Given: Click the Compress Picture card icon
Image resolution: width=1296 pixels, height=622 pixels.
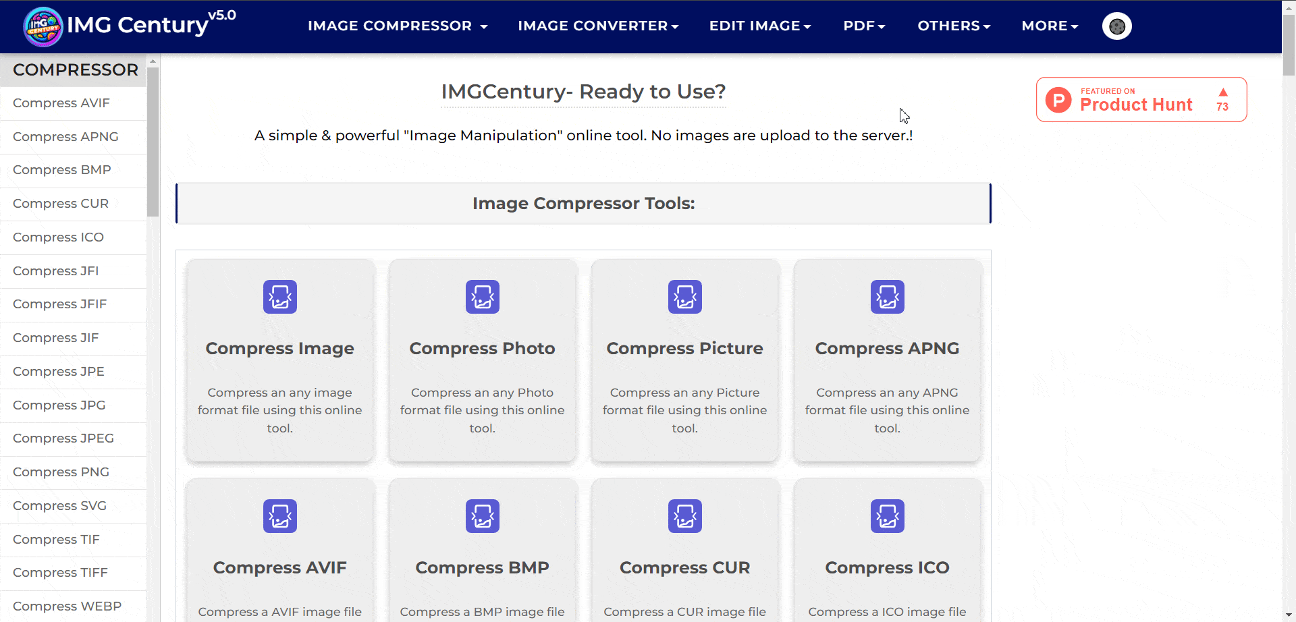Looking at the screenshot, I should coord(685,297).
